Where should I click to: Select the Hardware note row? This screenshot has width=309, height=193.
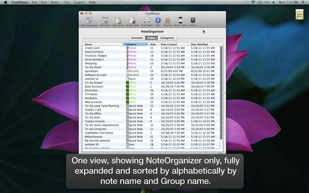(151, 98)
